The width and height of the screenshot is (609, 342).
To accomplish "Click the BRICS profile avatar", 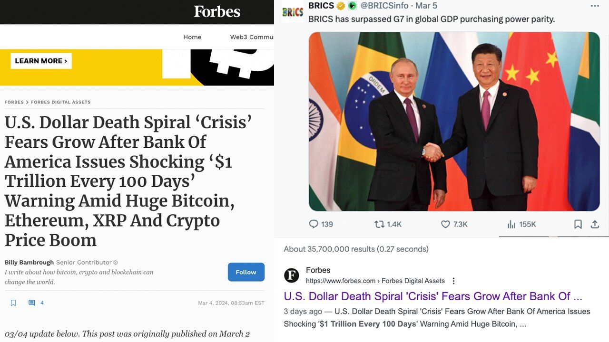I will click(293, 12).
